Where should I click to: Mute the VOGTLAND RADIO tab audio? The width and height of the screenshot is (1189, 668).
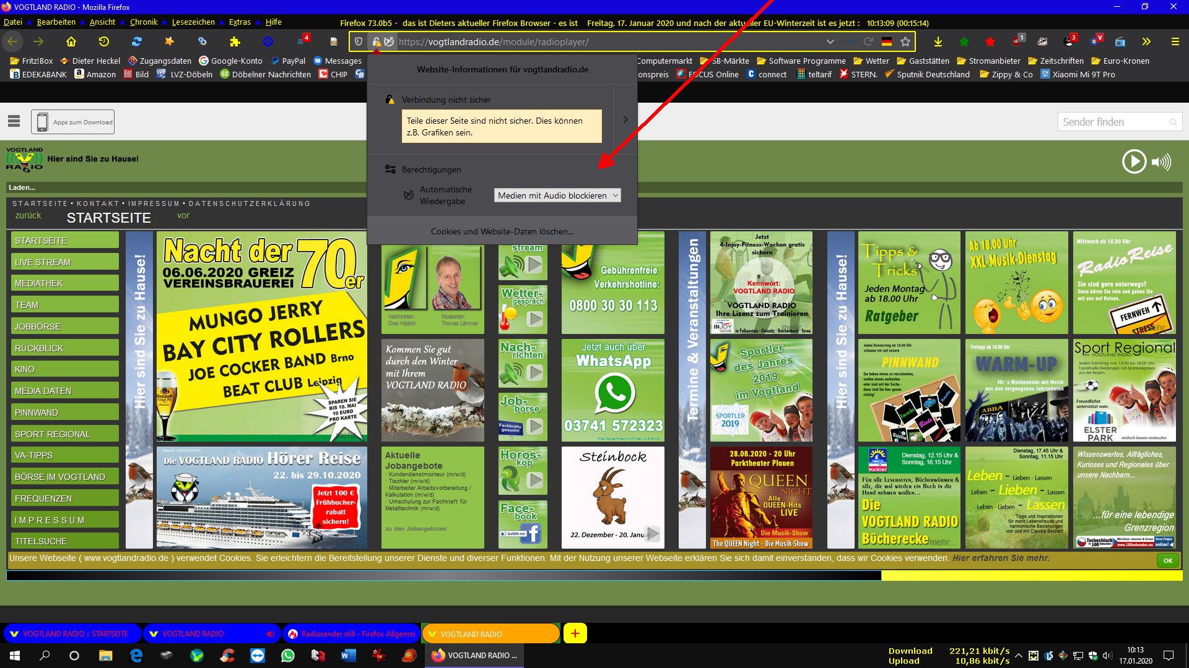point(270,634)
